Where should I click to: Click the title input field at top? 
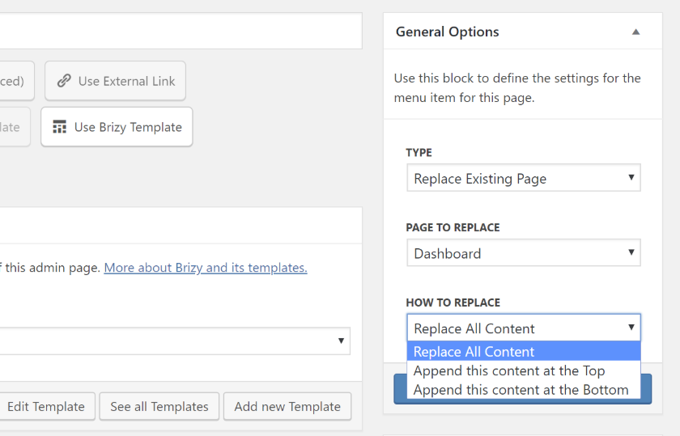181,31
